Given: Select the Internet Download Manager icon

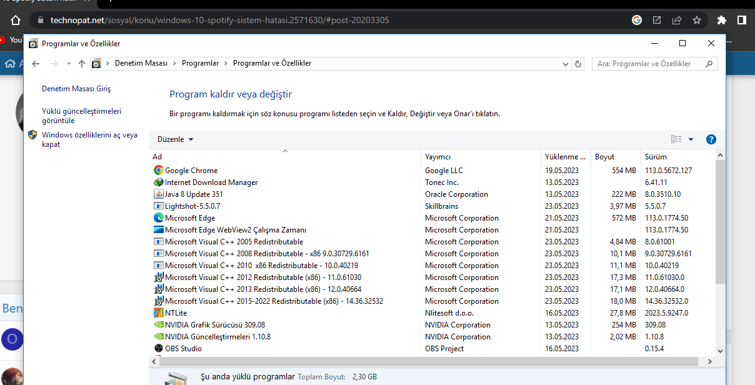Looking at the screenshot, I should 159,182.
